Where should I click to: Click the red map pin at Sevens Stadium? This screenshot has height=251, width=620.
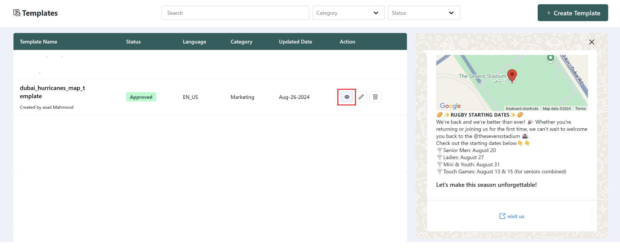(x=512, y=76)
